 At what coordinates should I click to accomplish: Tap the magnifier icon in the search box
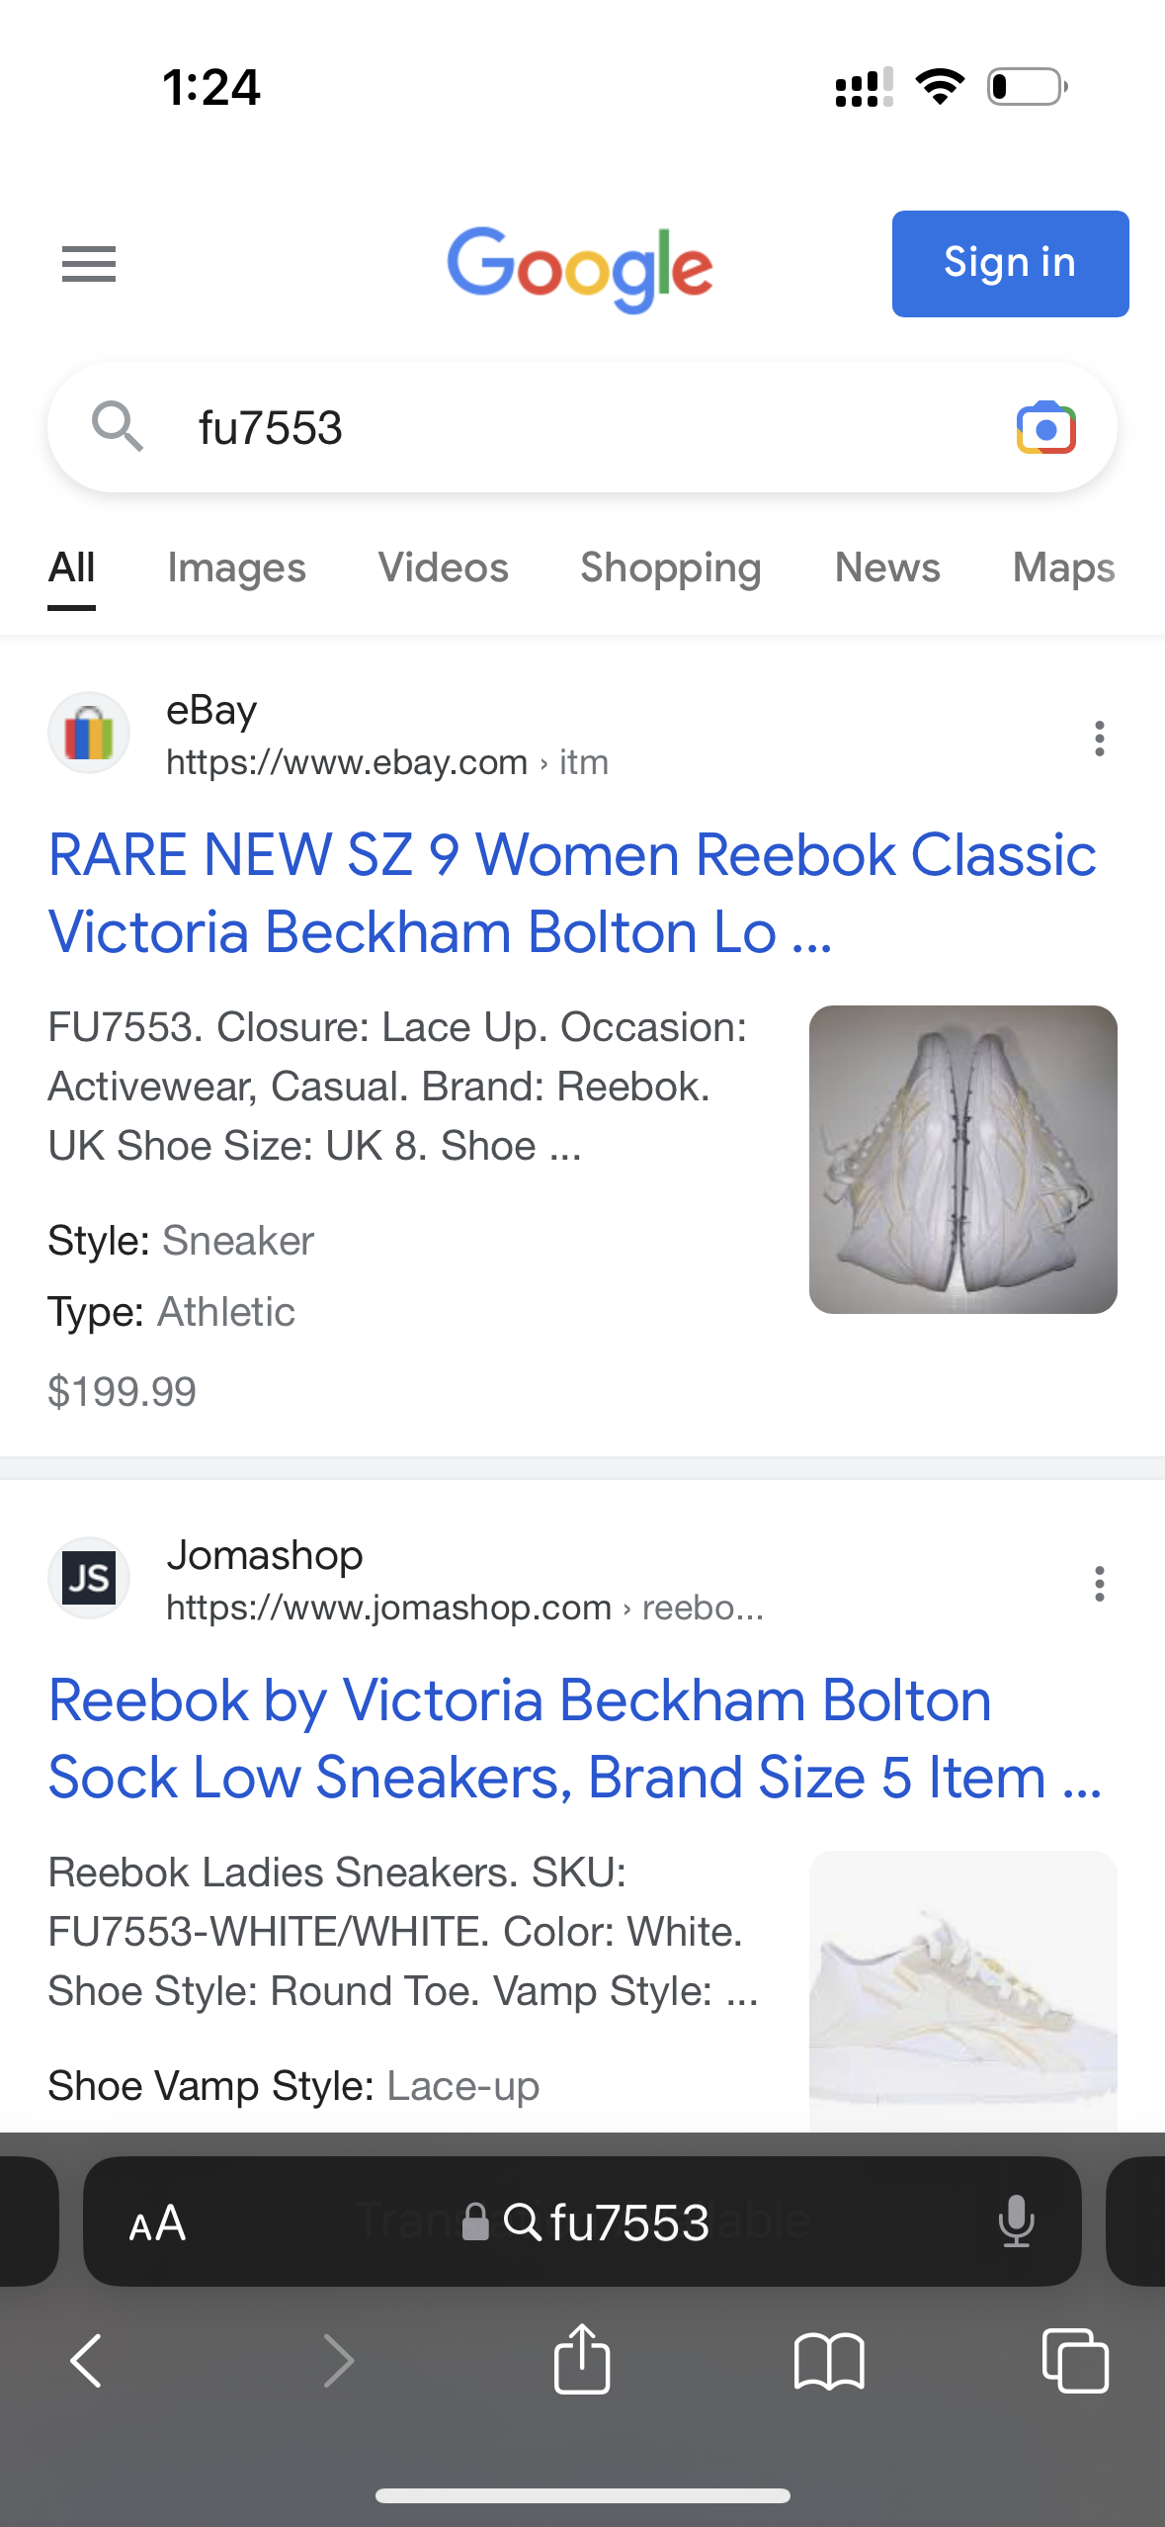(x=118, y=427)
